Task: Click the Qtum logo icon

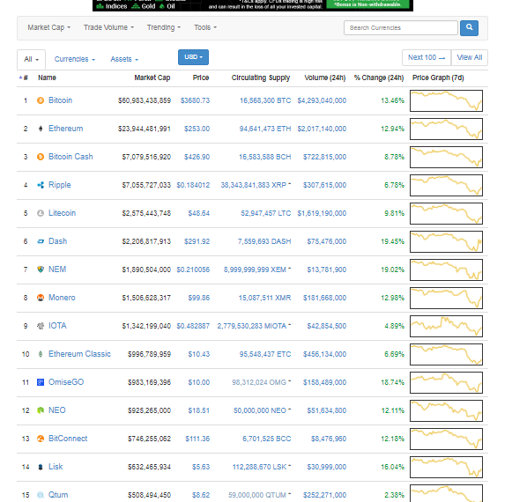Action: pos(41,495)
